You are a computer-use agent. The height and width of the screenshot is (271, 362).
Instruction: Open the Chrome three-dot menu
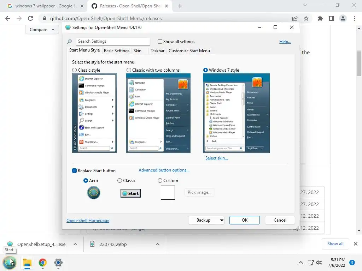tap(354, 18)
